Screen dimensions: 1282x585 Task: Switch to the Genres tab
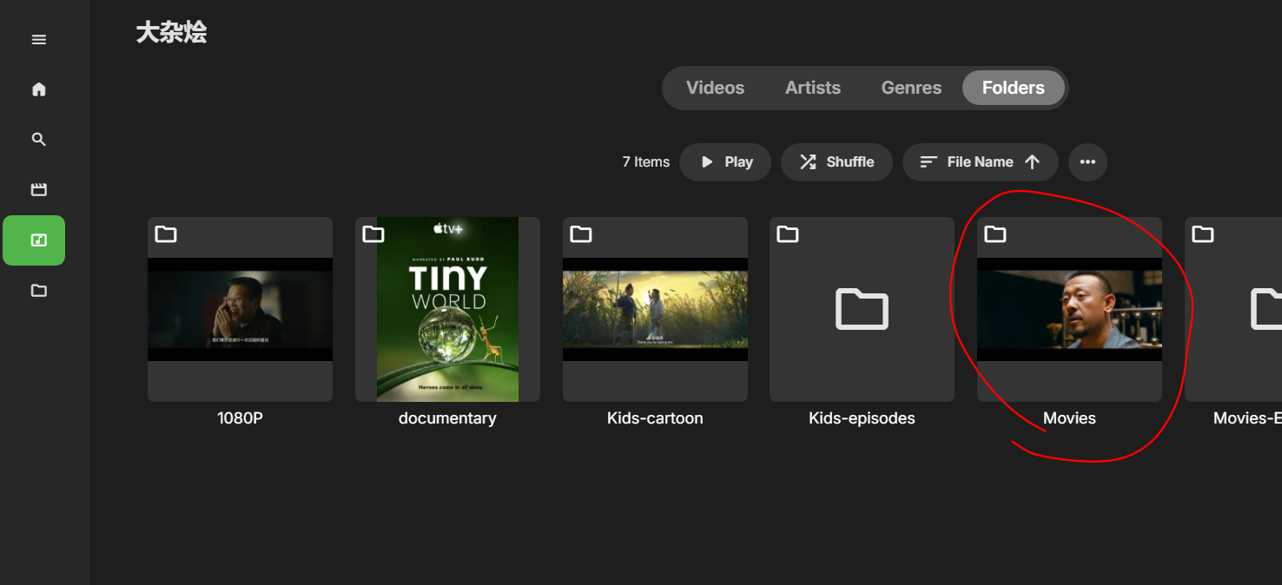[x=911, y=88]
